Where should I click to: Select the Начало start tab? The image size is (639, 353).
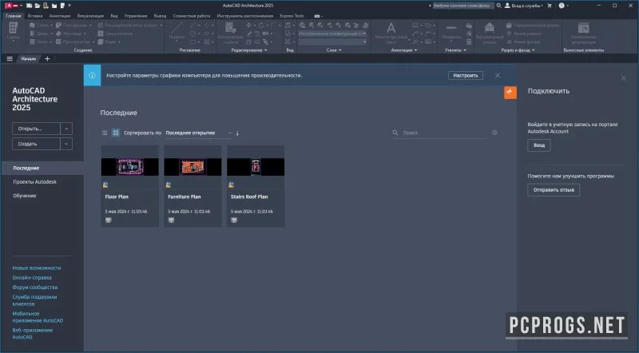[29, 58]
